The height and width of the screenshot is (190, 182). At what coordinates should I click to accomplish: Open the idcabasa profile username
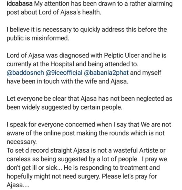pyautogui.click(x=20, y=4)
